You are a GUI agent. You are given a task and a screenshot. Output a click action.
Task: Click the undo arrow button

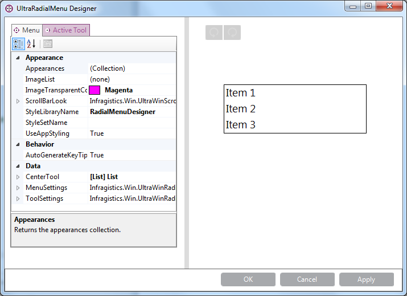click(x=214, y=33)
